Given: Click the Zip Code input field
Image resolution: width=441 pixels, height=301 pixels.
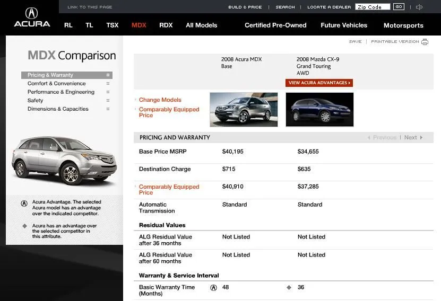Looking at the screenshot, I should (x=373, y=7).
